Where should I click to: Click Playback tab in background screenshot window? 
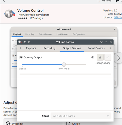[17, 34]
